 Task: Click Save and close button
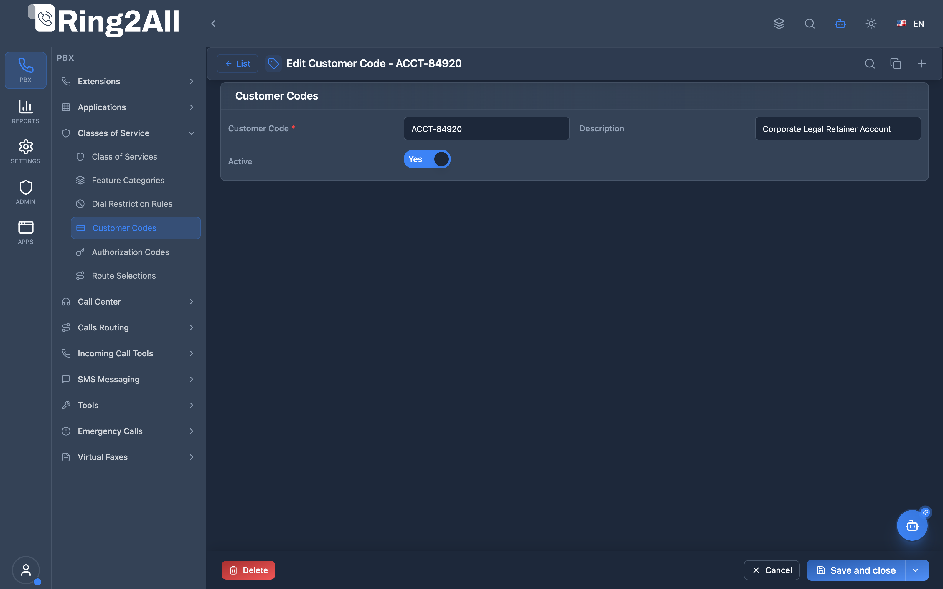tap(856, 570)
